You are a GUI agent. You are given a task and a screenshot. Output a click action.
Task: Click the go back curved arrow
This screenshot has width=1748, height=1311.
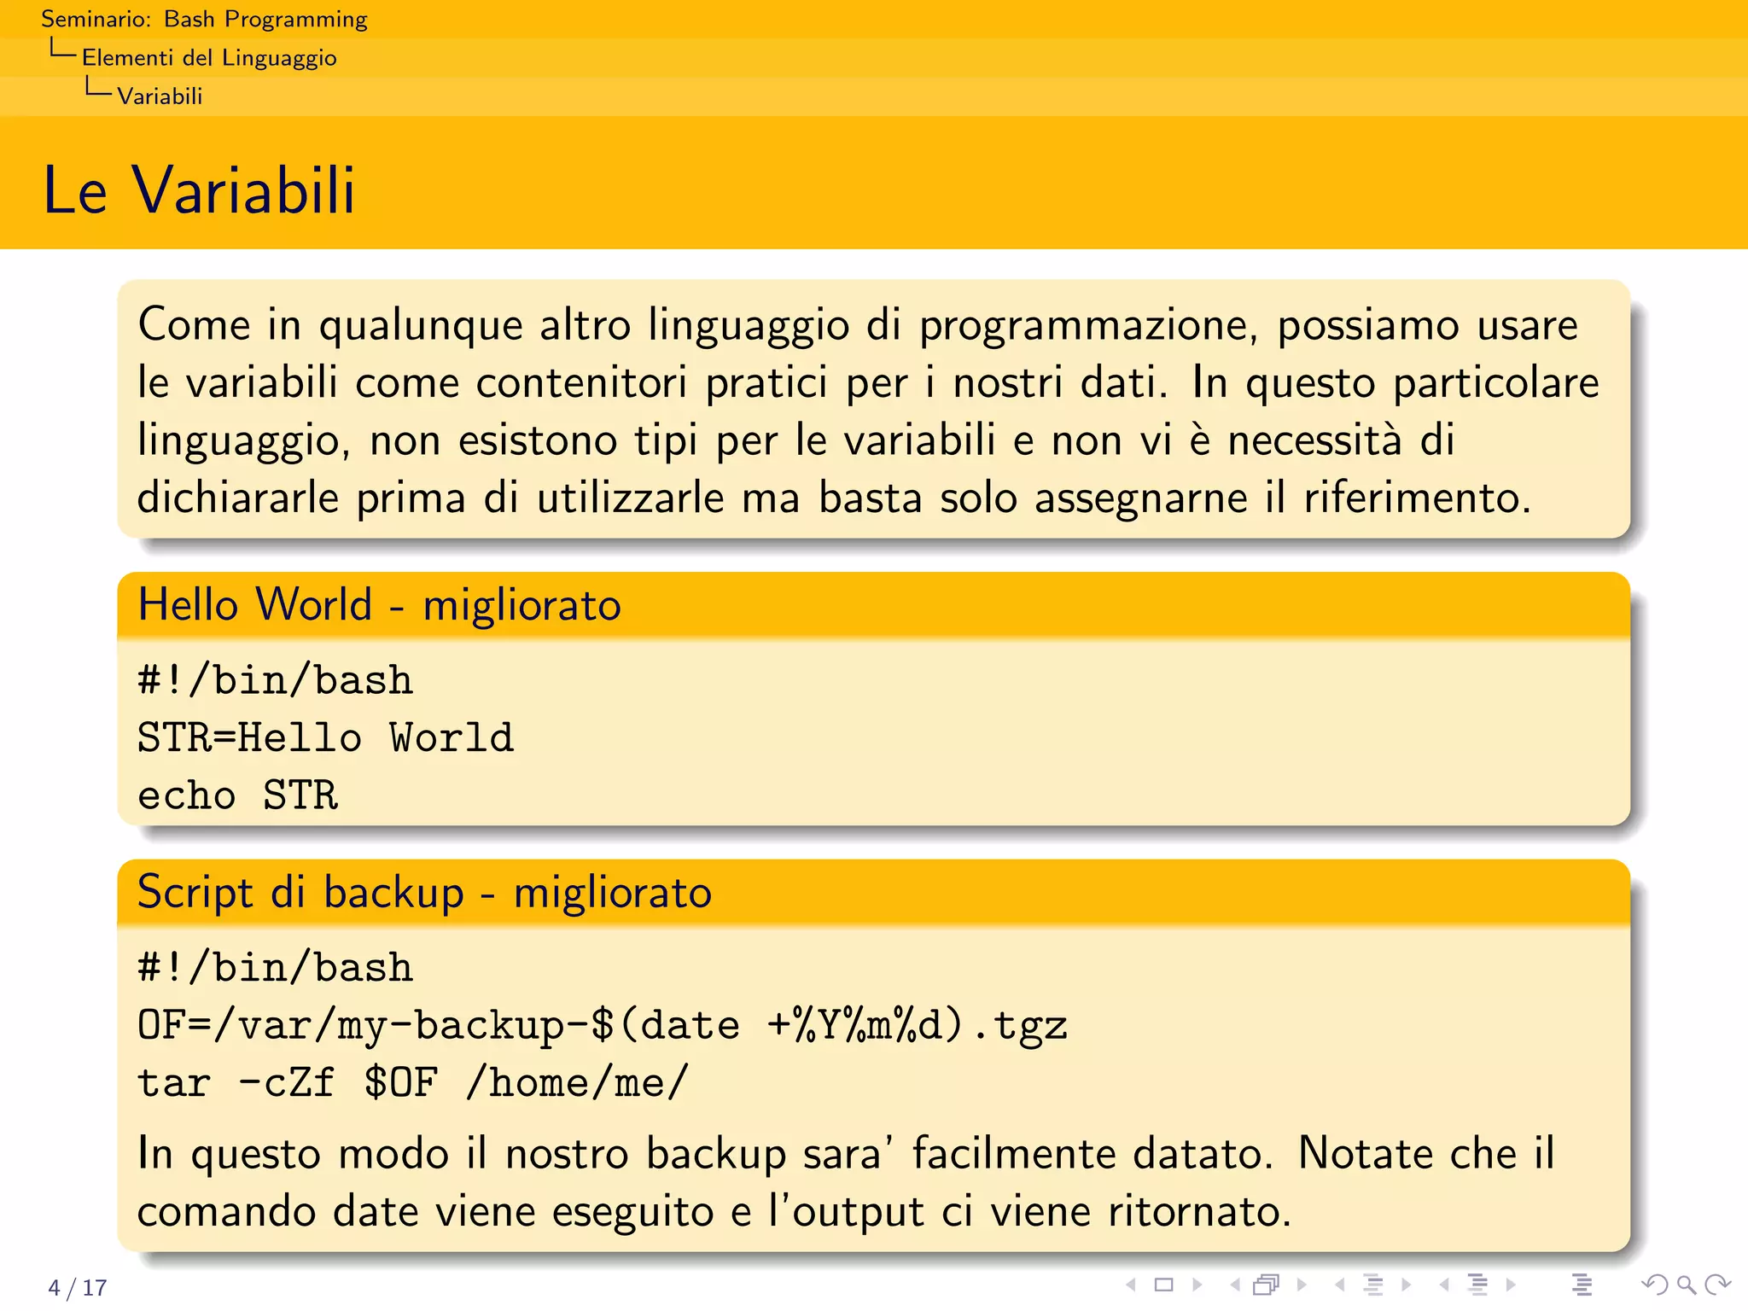click(1654, 1285)
